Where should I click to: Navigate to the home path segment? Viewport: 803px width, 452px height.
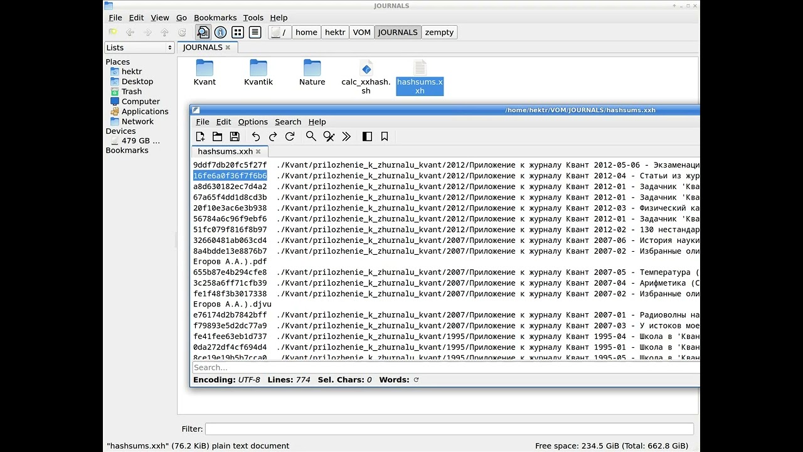tap(307, 32)
